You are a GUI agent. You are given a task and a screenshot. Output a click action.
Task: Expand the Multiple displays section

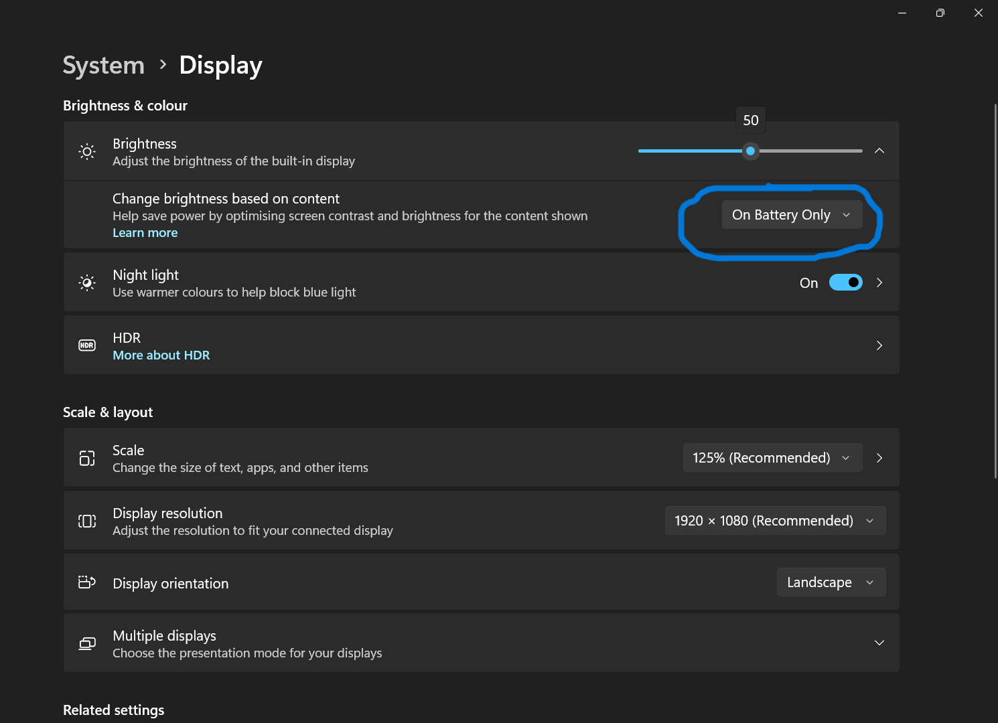(x=879, y=643)
